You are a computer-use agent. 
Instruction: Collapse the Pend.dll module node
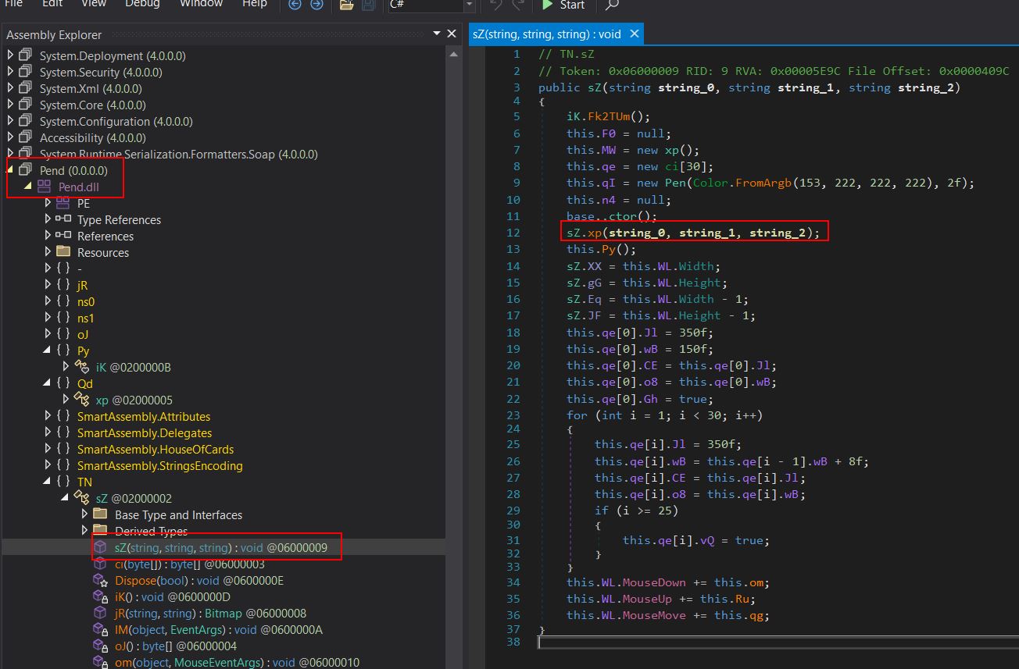pos(28,187)
